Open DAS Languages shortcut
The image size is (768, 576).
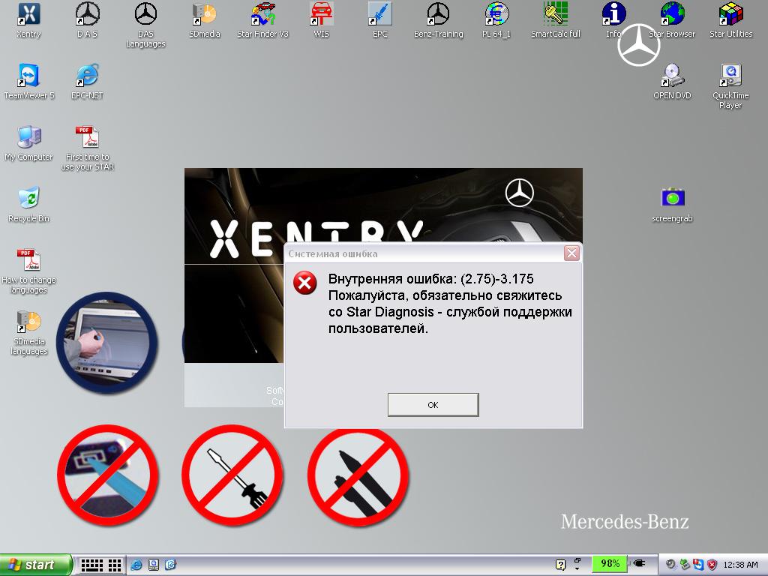(x=145, y=25)
